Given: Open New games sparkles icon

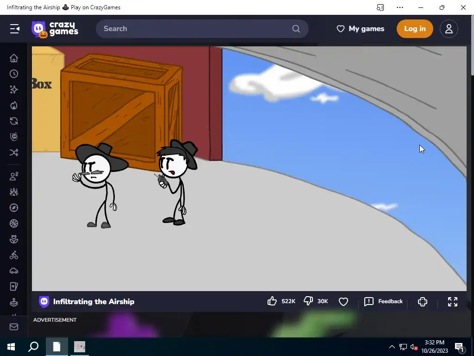Looking at the screenshot, I should pyautogui.click(x=14, y=89).
